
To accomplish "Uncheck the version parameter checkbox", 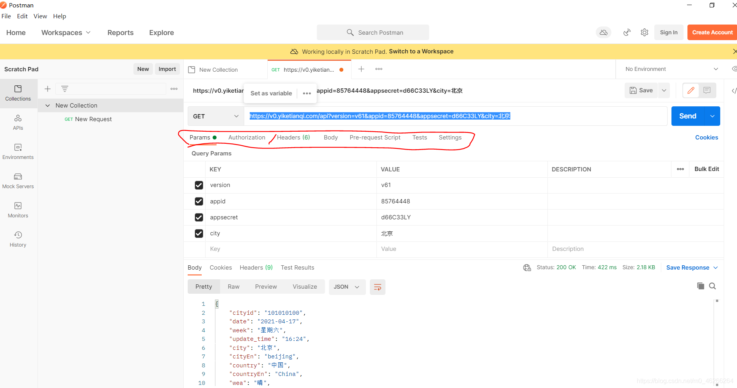I will tap(199, 185).
